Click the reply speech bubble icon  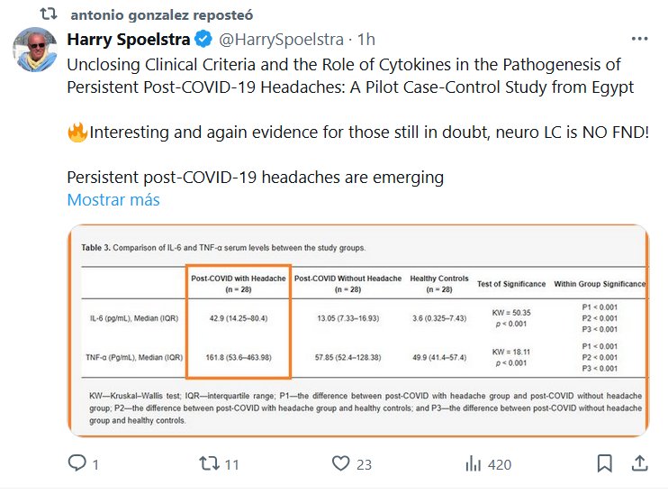pyautogui.click(x=77, y=464)
